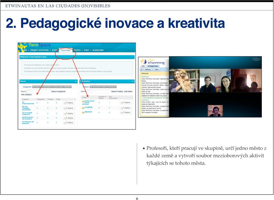
Task: Open the Chat menu item in TwinSpace
Action: coord(86,50)
